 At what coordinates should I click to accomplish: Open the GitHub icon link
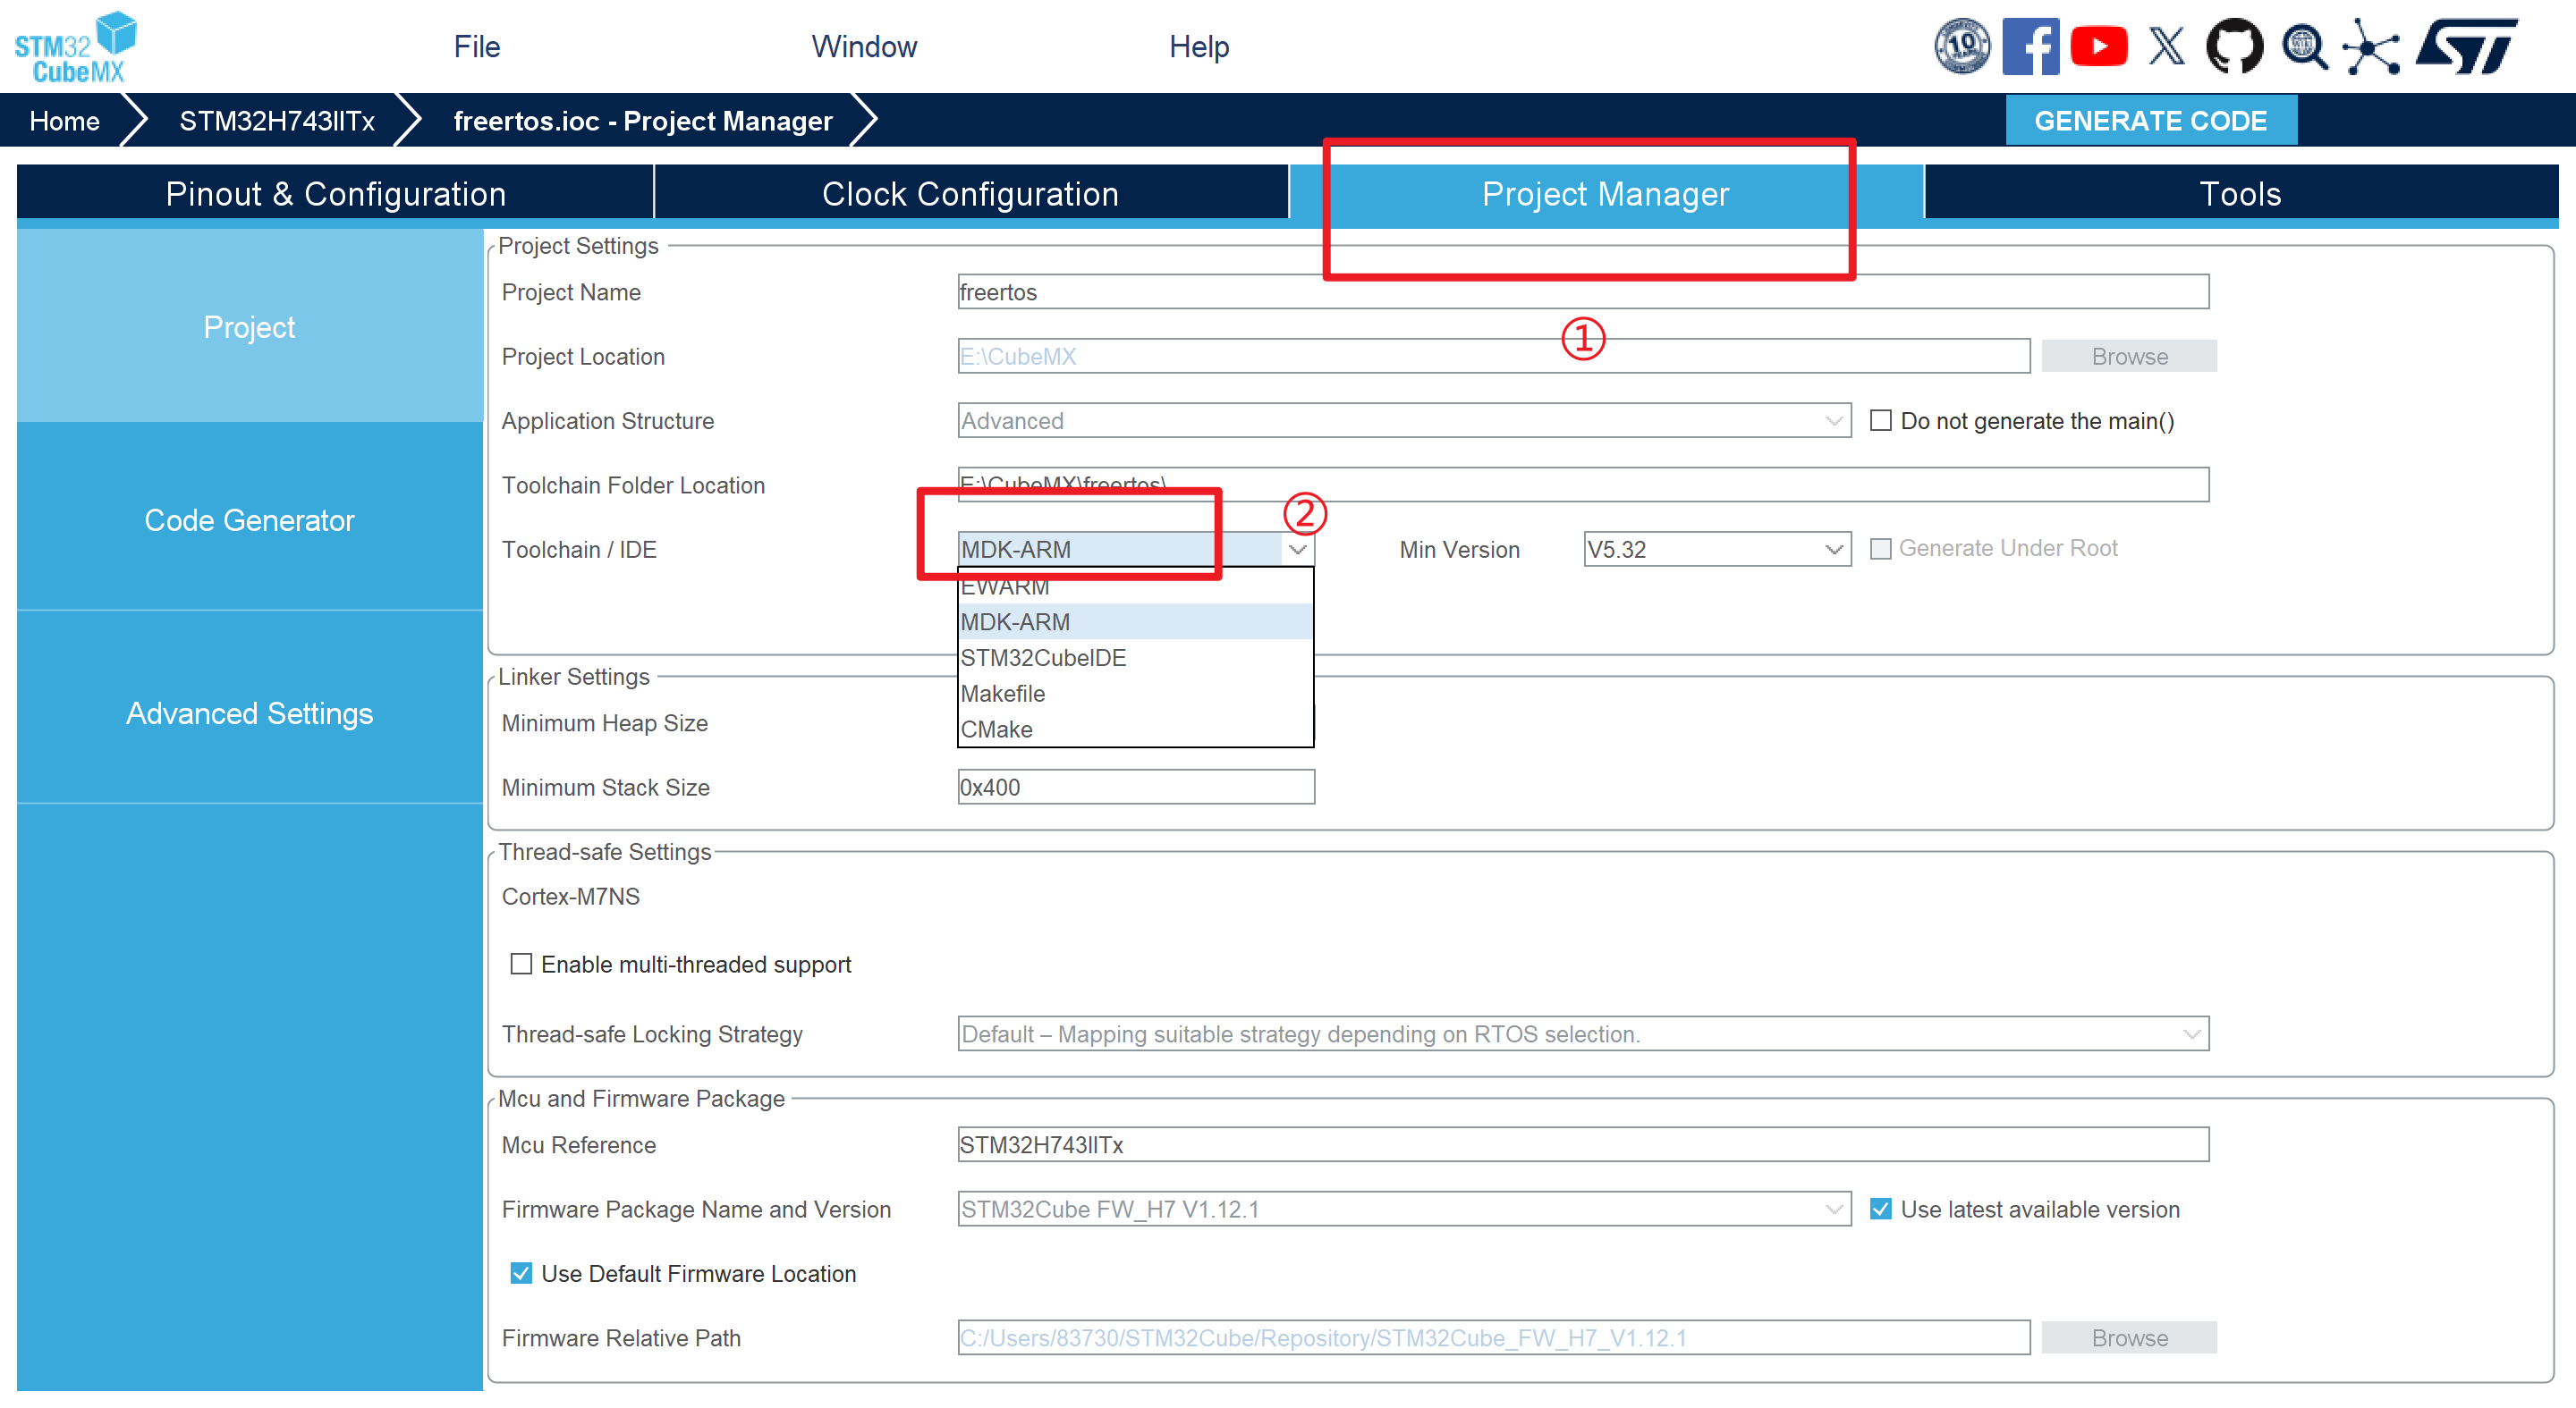[x=2234, y=46]
